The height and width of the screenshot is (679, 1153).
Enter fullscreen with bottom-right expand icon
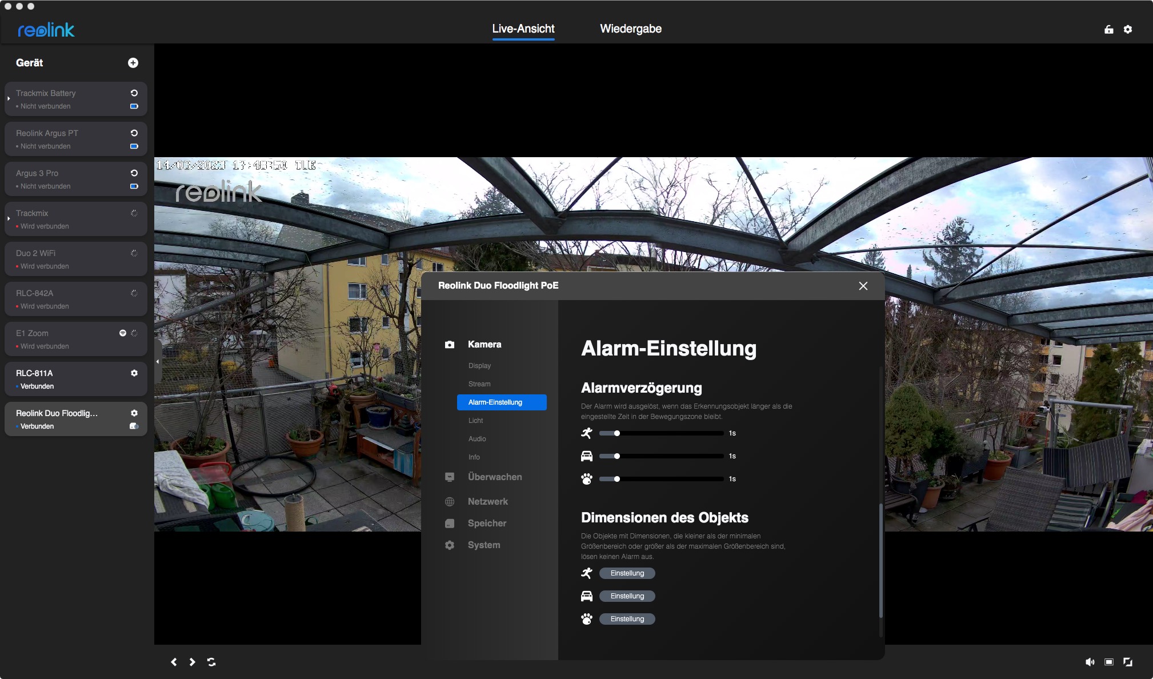tap(1128, 662)
